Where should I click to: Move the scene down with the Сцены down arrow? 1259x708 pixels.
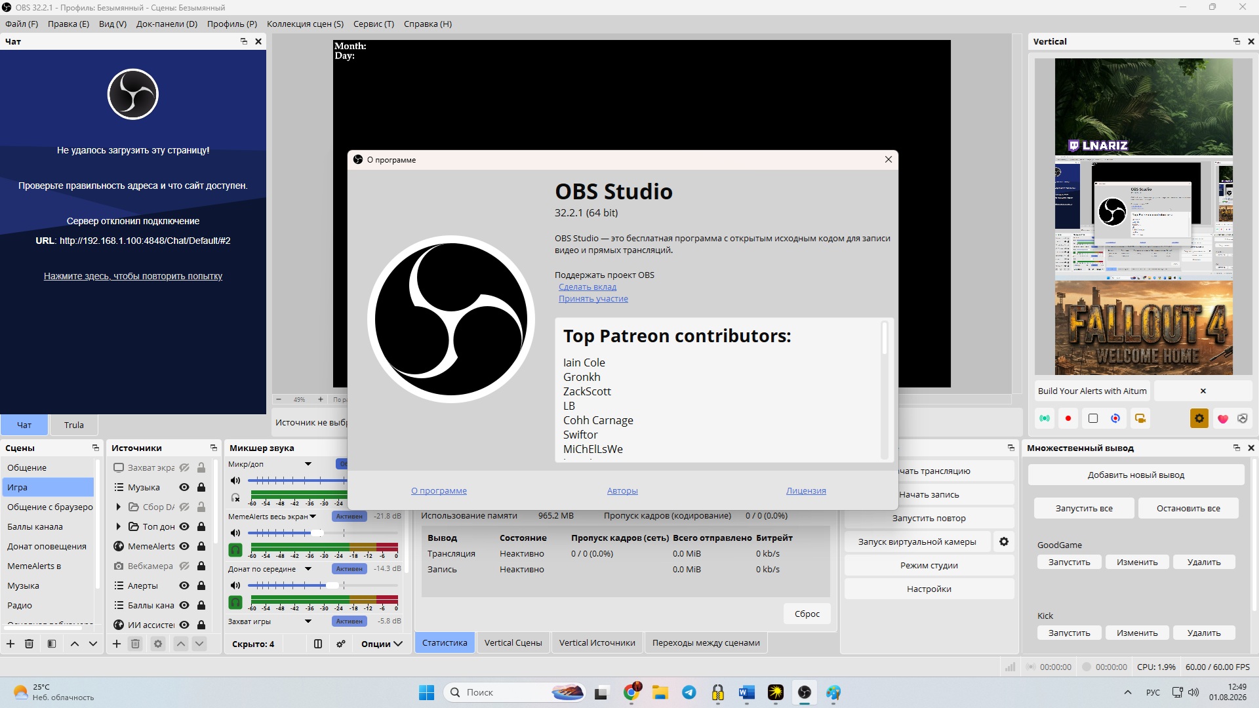(x=93, y=644)
